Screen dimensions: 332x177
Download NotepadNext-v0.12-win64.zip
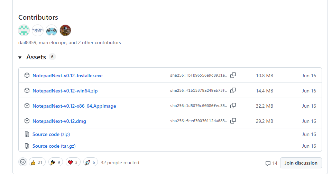tap(65, 91)
